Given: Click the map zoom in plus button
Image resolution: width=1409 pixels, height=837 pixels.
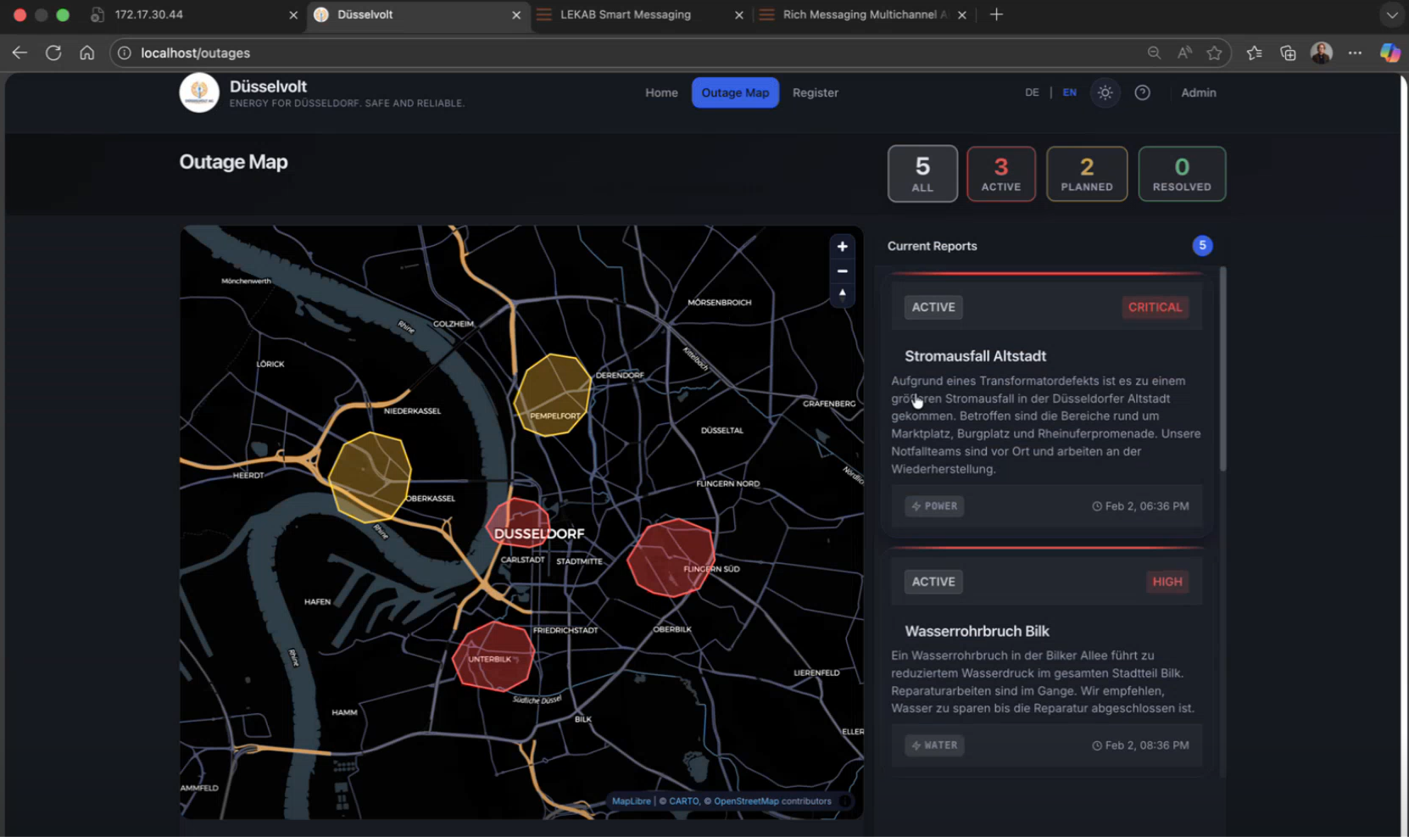Looking at the screenshot, I should point(842,247).
